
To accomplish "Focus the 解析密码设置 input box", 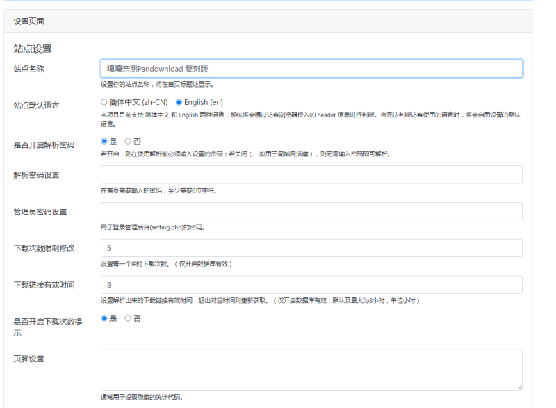I will pyautogui.click(x=311, y=174).
